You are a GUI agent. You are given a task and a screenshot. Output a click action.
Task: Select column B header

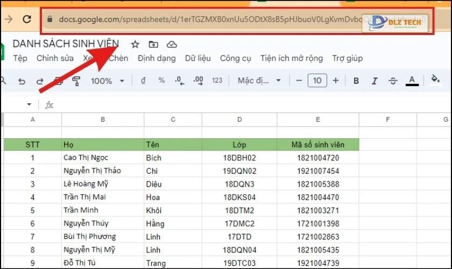coord(103,119)
